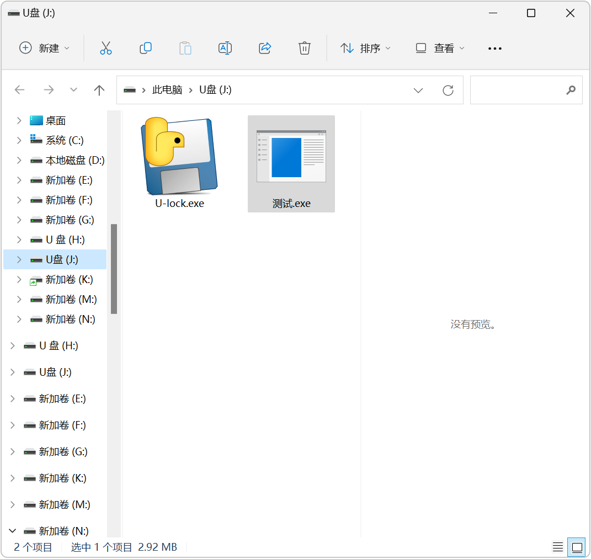Expand 本地磁盘 (D:) tree node
591x559 pixels.
[19, 160]
